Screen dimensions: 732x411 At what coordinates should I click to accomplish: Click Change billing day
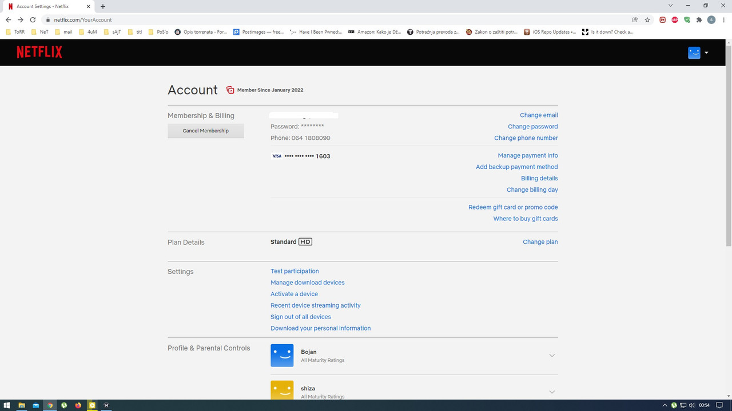pos(532,190)
